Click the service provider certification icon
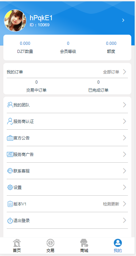 (x=10, y=121)
